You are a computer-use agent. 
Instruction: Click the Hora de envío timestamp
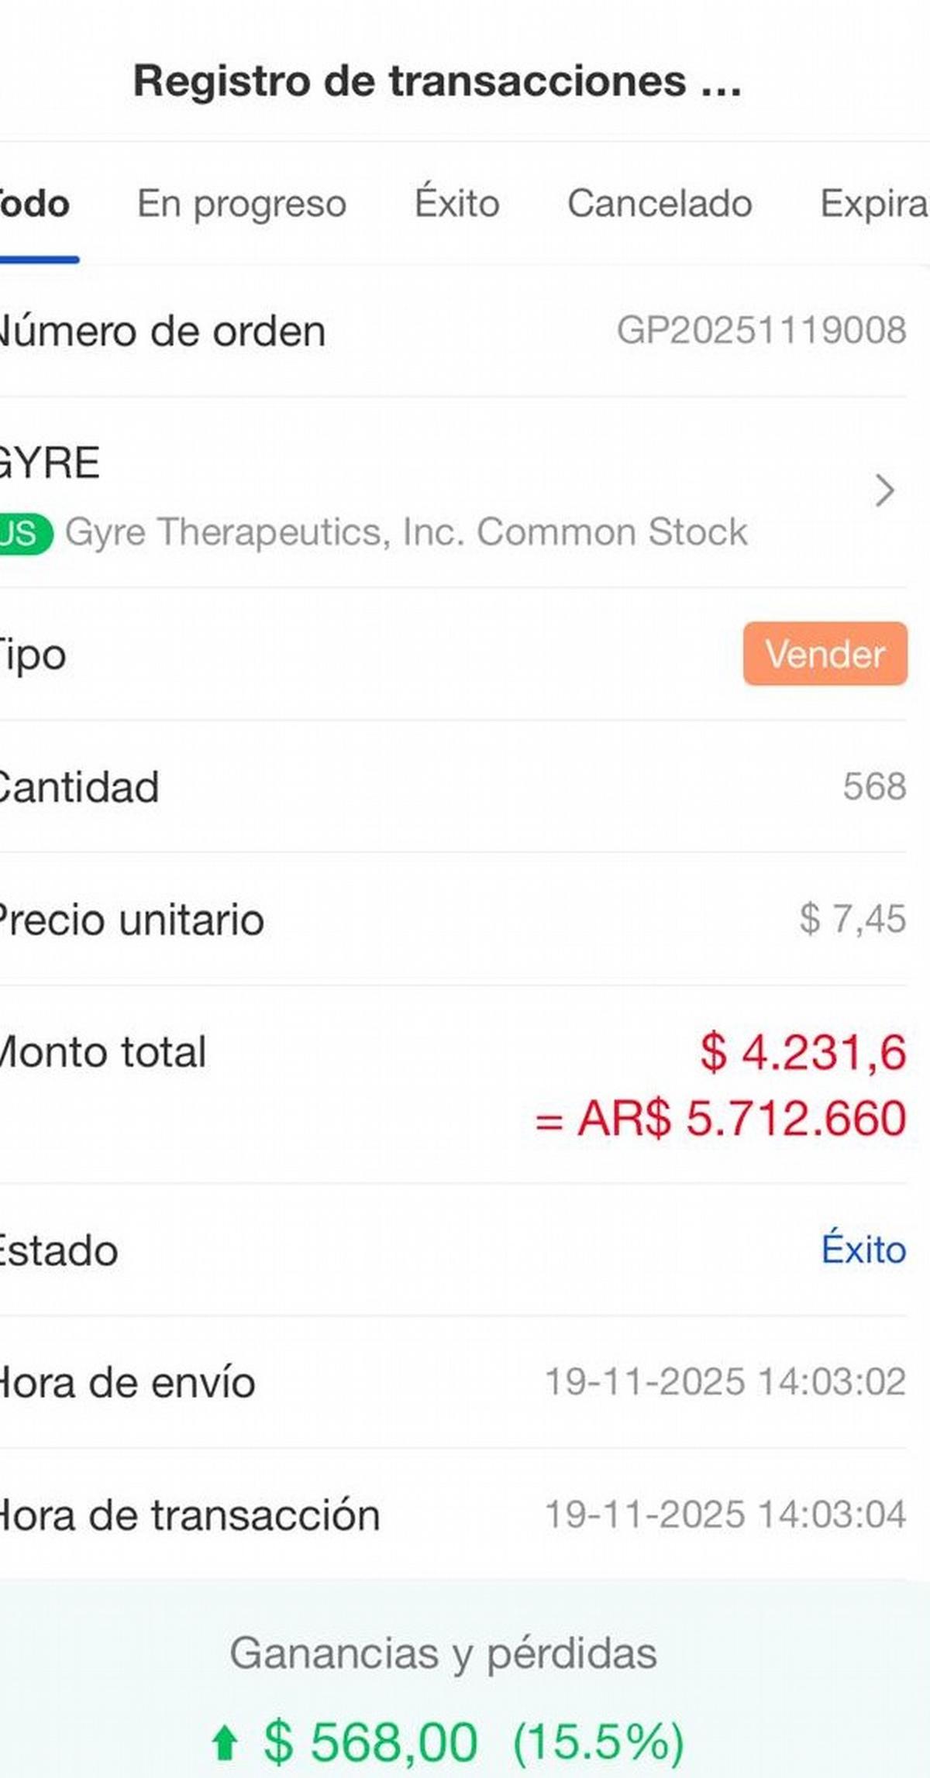point(725,1382)
